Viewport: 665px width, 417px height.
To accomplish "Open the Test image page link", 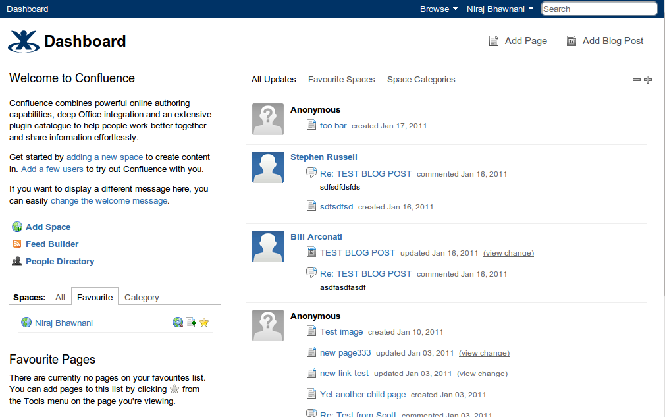I will 342,332.
